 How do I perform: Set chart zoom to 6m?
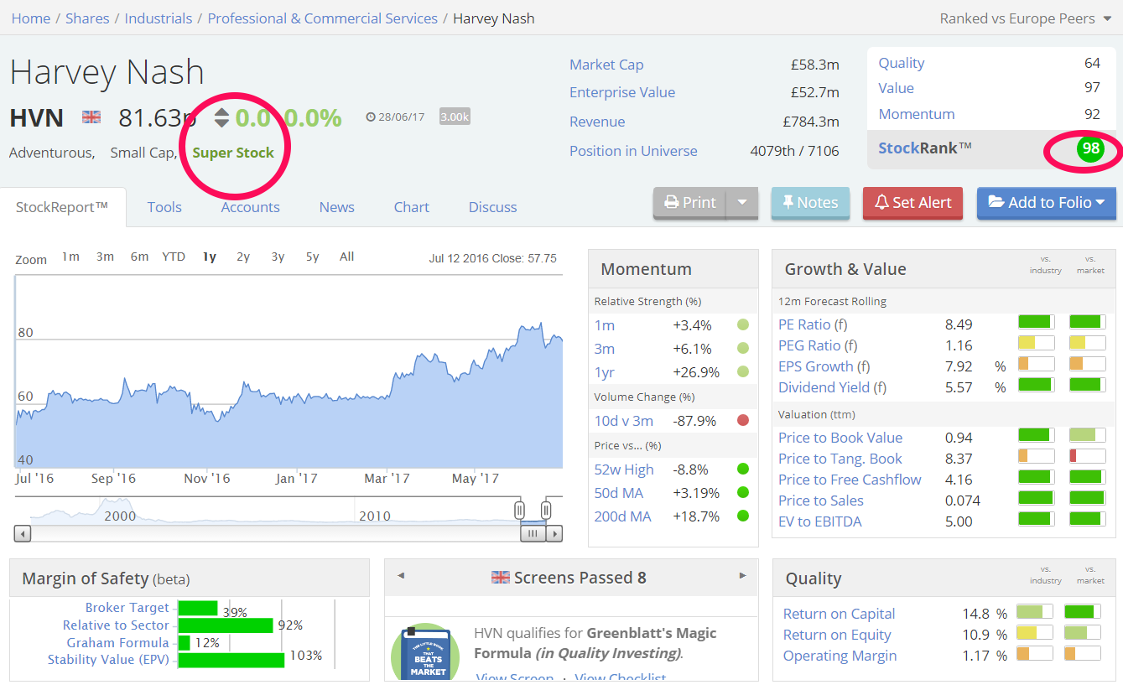click(139, 257)
